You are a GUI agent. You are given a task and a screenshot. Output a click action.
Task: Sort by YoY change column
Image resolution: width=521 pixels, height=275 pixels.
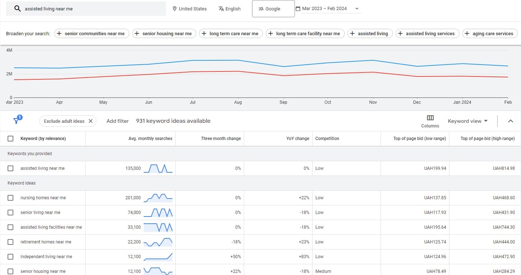pos(298,139)
